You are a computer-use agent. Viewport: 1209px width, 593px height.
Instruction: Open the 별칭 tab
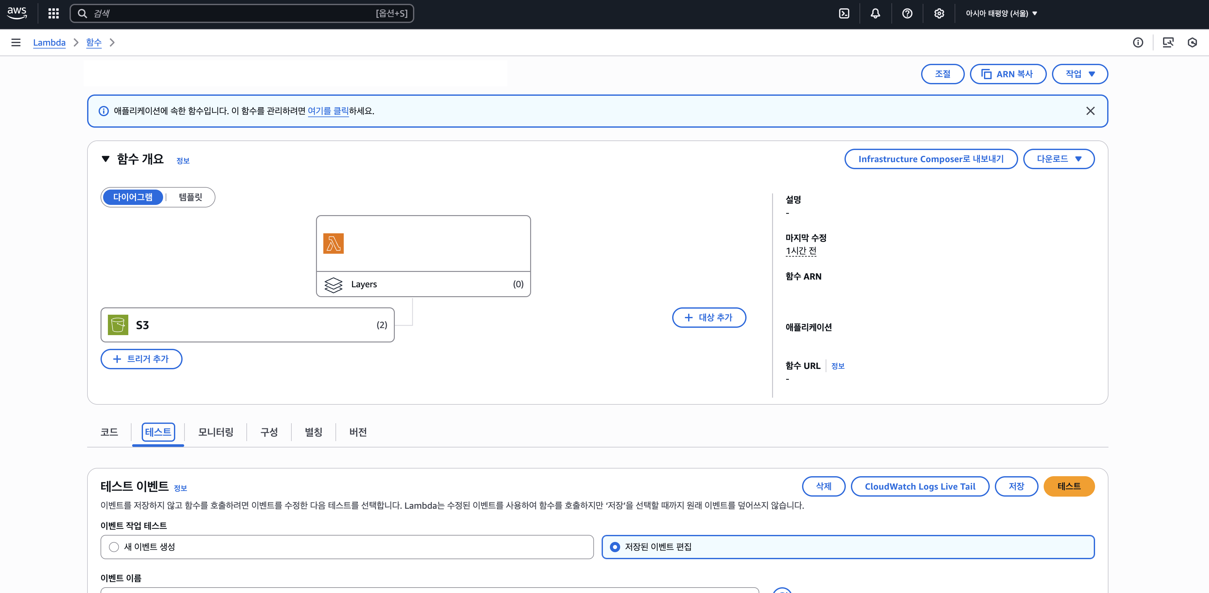point(313,432)
